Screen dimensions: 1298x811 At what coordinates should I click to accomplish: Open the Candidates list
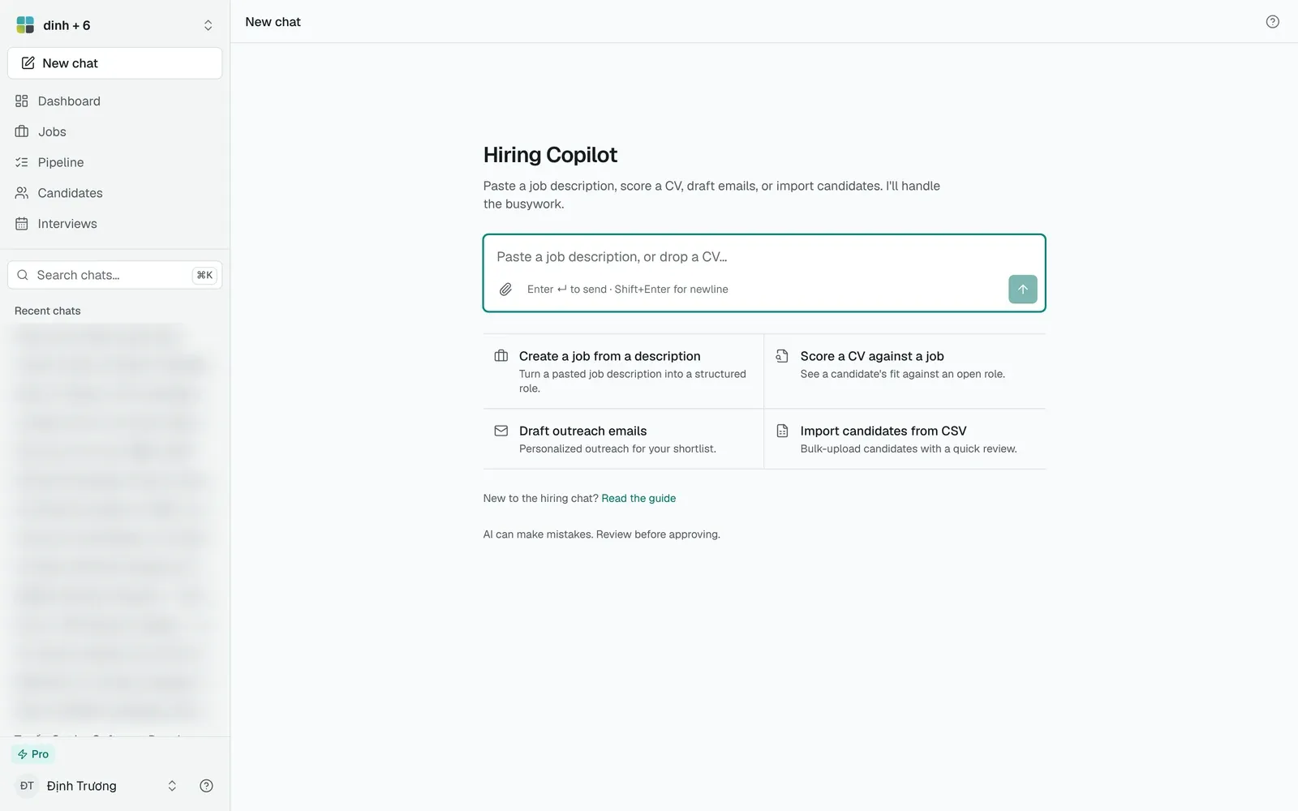pyautogui.click(x=114, y=193)
